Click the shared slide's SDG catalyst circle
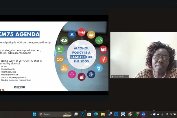The width and height of the screenshot is (177, 118). (81, 54)
